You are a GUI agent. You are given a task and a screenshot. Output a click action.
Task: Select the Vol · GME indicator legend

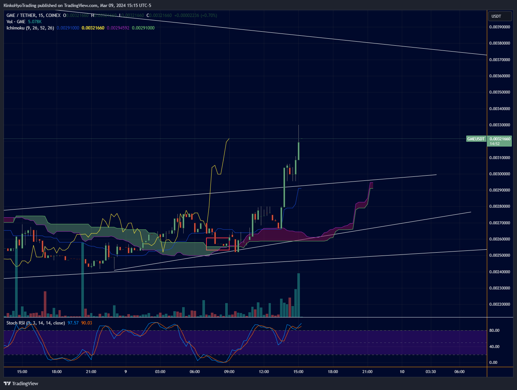(16, 22)
